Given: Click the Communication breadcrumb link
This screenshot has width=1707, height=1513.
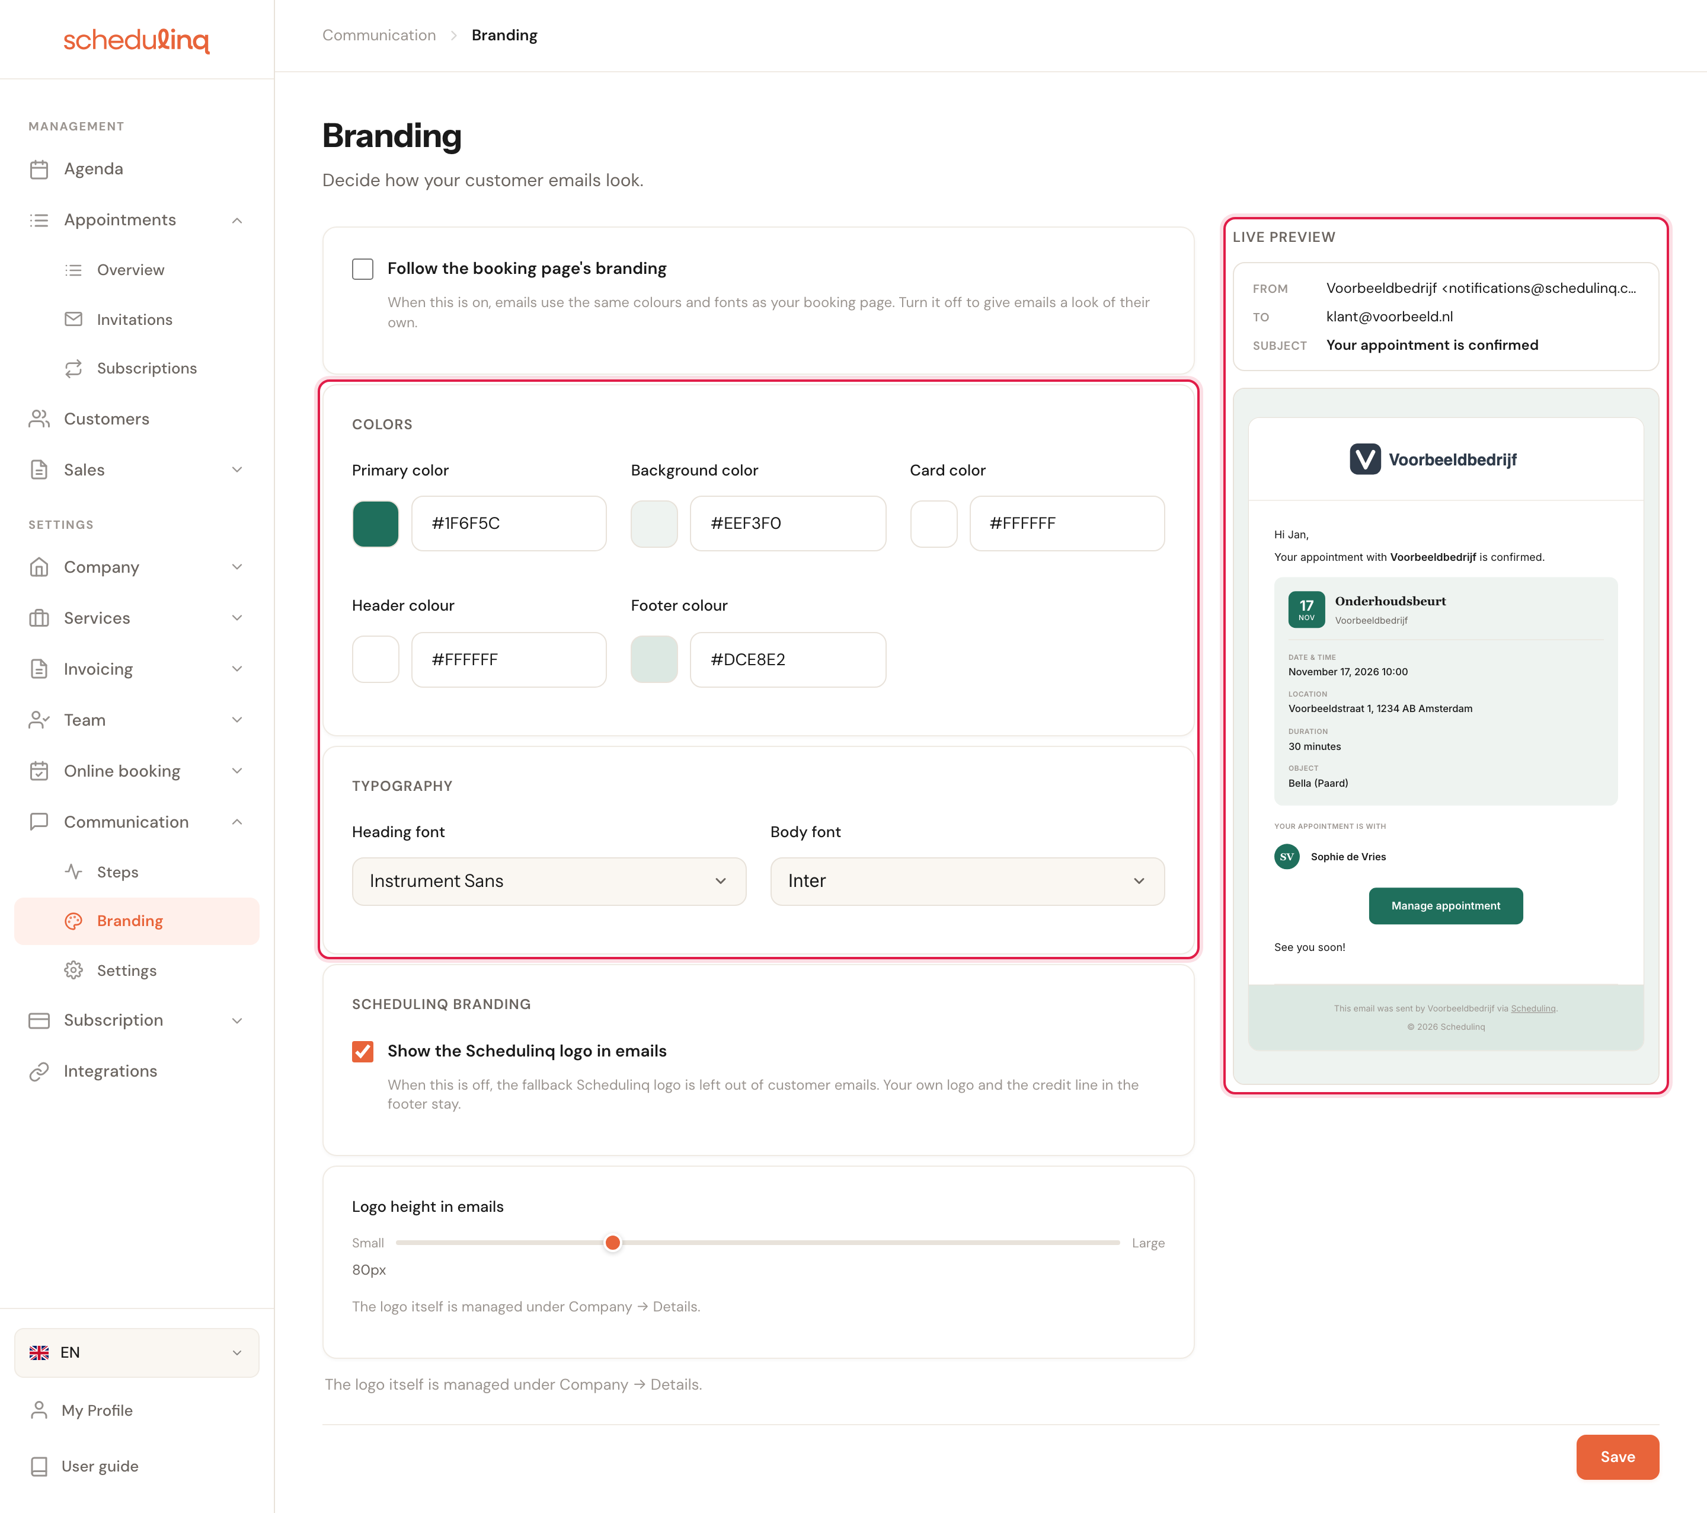Looking at the screenshot, I should click(x=379, y=35).
